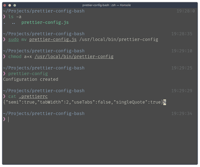Click underlined '/usr/local/bin/prettier-config' in chmod command

pos(74,57)
